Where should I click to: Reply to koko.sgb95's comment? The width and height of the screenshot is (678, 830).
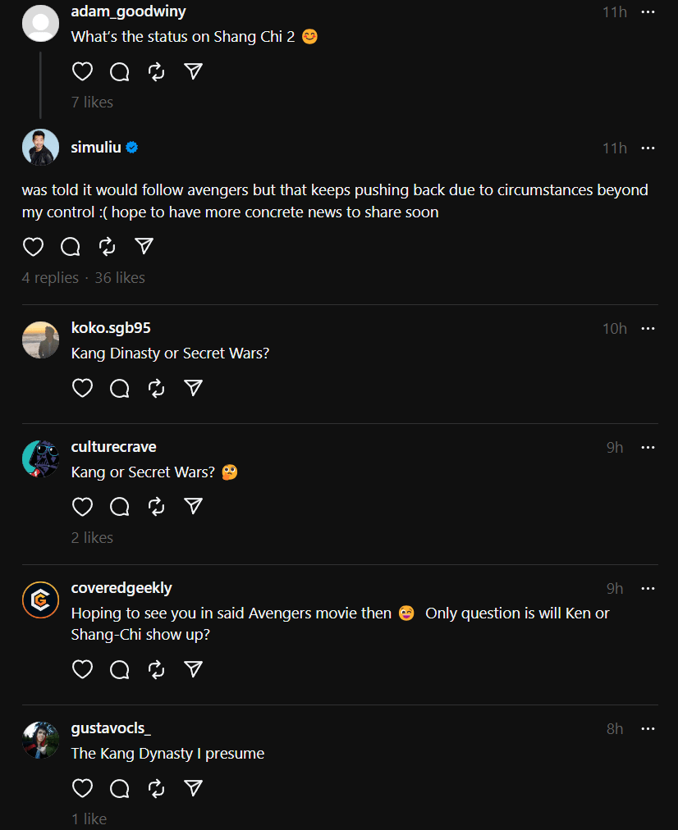pyautogui.click(x=120, y=388)
